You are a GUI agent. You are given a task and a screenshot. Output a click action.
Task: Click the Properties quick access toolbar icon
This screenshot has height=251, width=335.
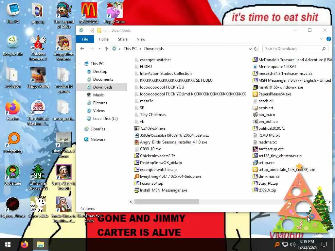click(92, 30)
